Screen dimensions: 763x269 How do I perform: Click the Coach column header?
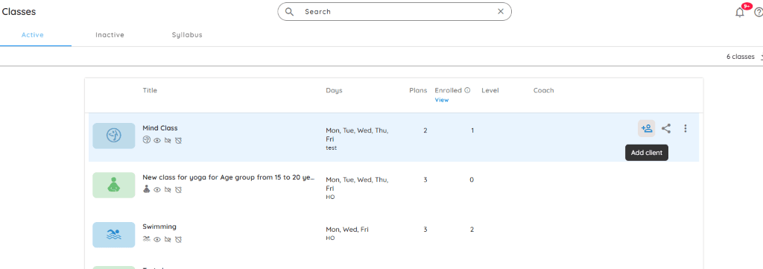pyautogui.click(x=543, y=90)
